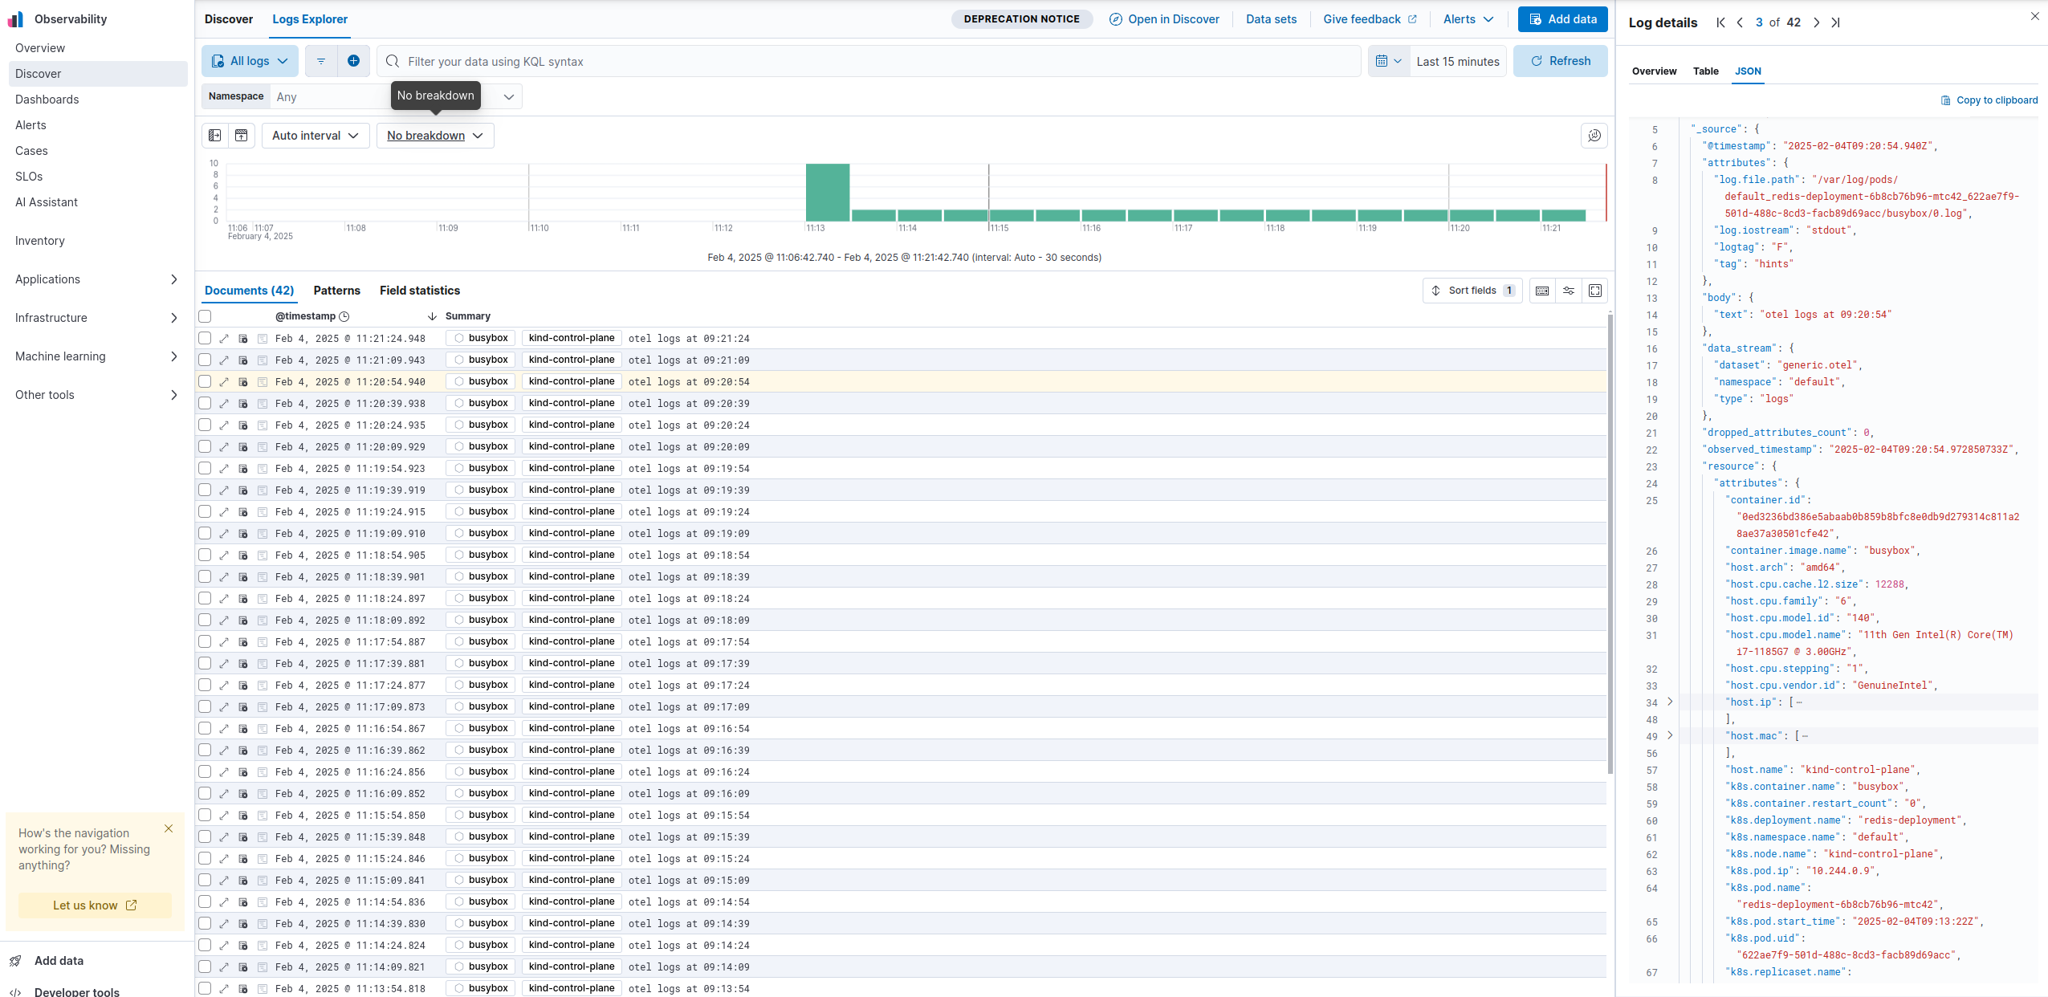This screenshot has width=2048, height=997.
Task: Toggle the field sidebar icon
Action: click(215, 136)
